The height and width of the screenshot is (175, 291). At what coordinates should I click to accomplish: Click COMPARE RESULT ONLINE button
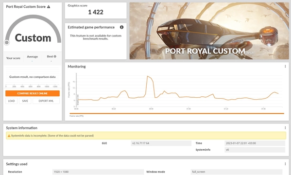(x=33, y=93)
